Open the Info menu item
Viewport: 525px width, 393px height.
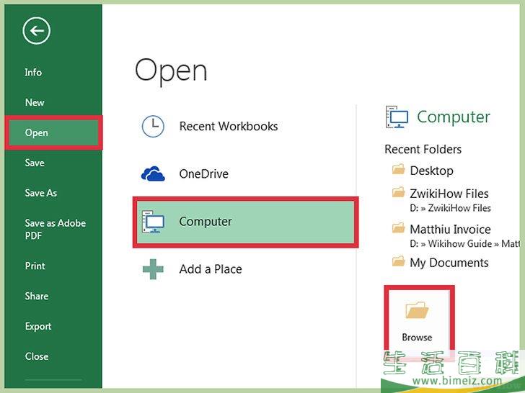point(33,72)
